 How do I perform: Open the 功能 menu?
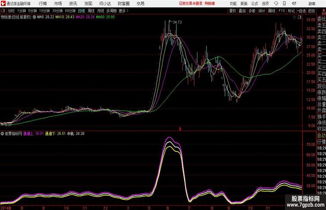point(233,3)
